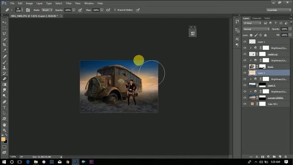Toggle pressure for opacity icon
293x165 pixels.
click(80, 10)
